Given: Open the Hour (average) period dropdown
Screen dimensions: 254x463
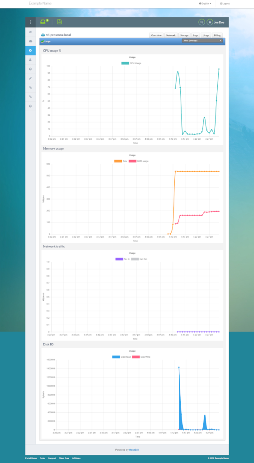Looking at the screenshot, I should pyautogui.click(x=202, y=40).
